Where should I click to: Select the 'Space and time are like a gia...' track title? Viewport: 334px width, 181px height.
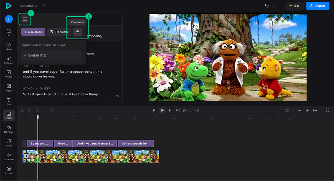(45, 45)
